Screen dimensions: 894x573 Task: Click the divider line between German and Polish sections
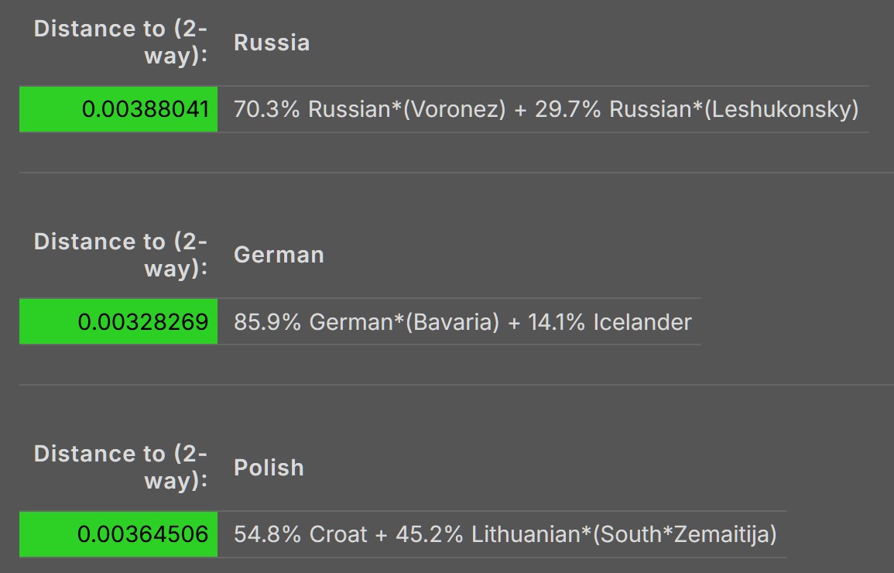click(x=457, y=385)
